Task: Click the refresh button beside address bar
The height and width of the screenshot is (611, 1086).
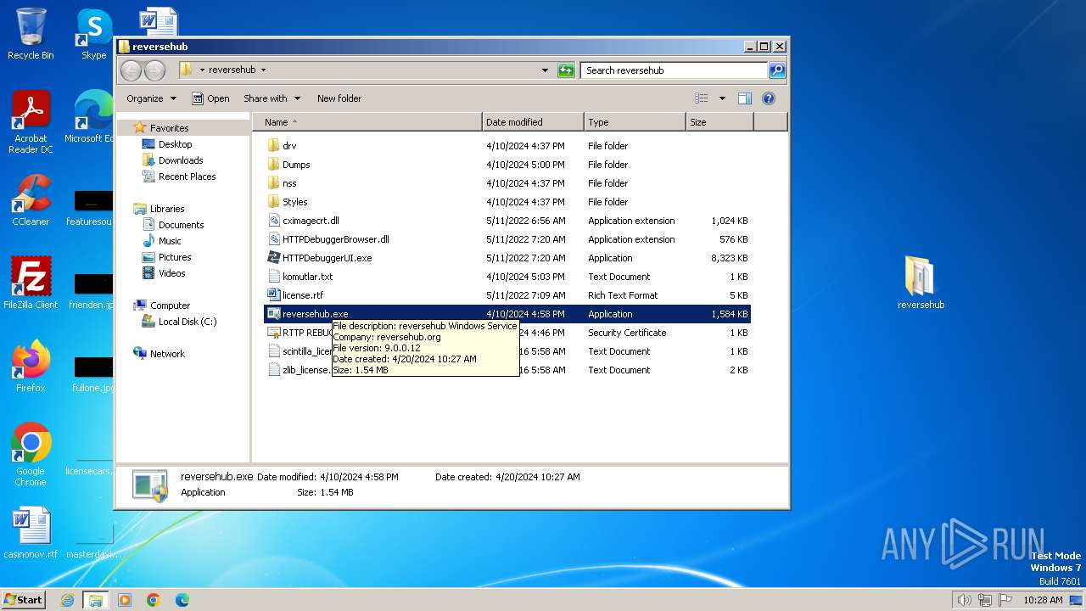Action: pos(566,70)
